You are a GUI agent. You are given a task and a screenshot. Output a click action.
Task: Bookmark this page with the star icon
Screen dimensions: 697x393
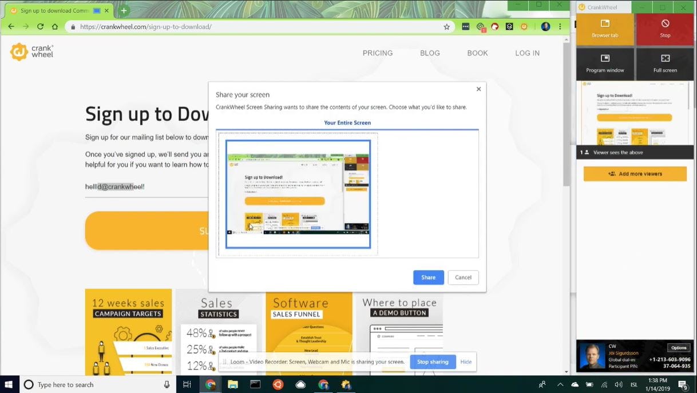[446, 26]
